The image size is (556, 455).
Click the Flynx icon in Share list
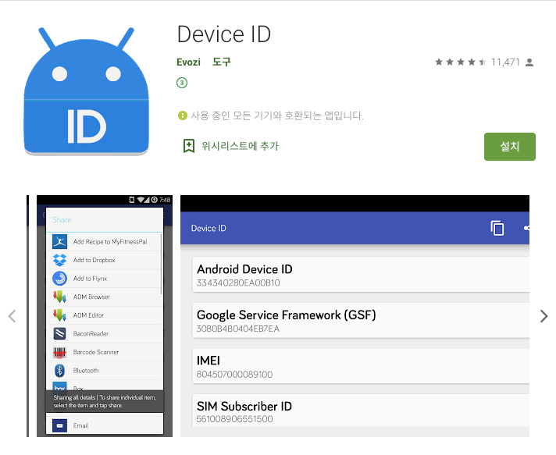pyautogui.click(x=59, y=279)
